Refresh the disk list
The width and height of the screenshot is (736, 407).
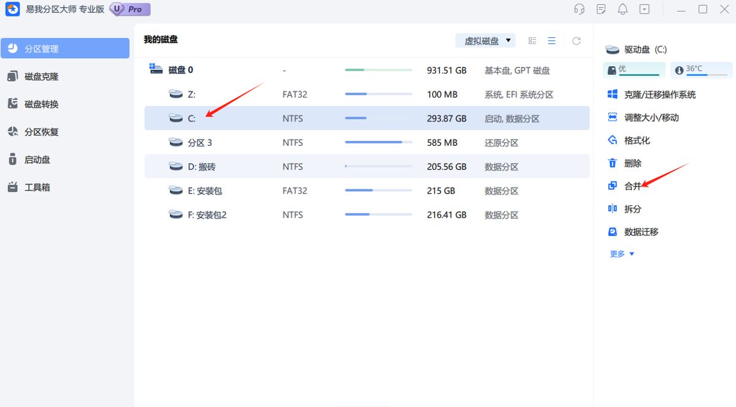point(577,41)
